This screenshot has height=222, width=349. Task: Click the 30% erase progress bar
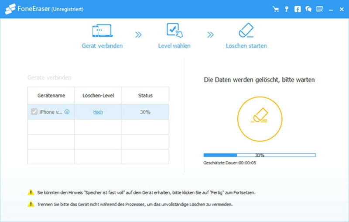[260, 155]
